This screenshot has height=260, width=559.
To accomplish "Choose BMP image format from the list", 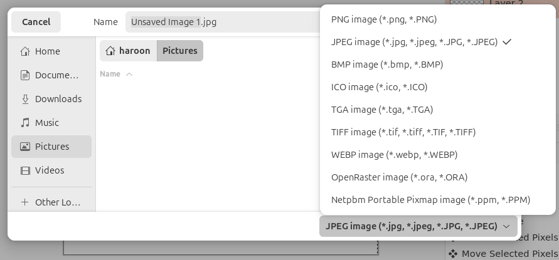I will click(387, 65).
